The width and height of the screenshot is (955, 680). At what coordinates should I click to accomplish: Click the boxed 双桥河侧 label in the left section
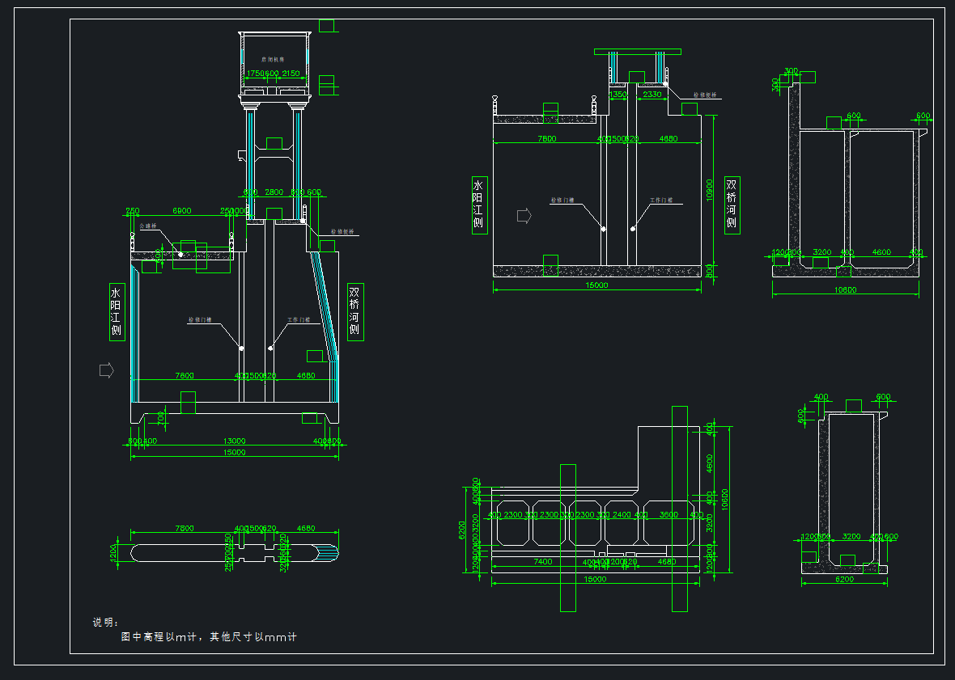355,312
